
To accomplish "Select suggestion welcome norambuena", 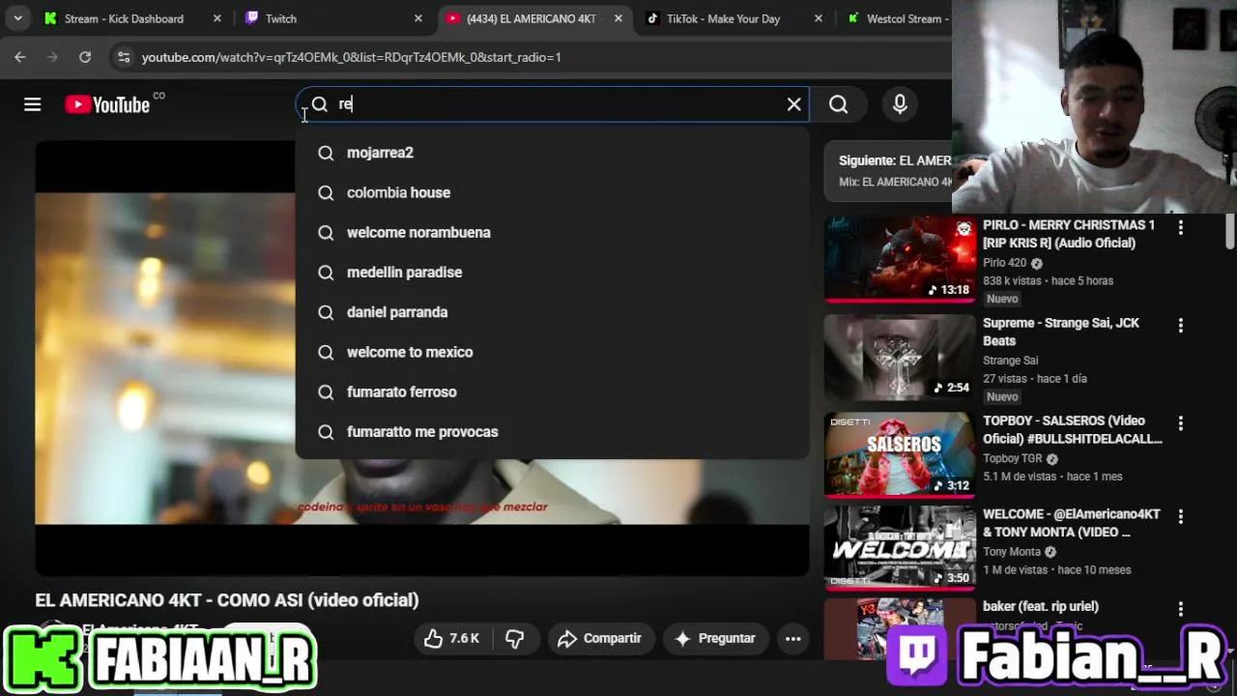I will [x=552, y=232].
